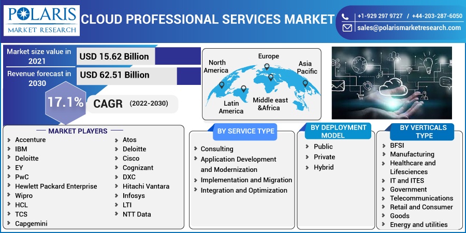Select PwC in market players
This screenshot has height=233, width=466.
(22, 177)
